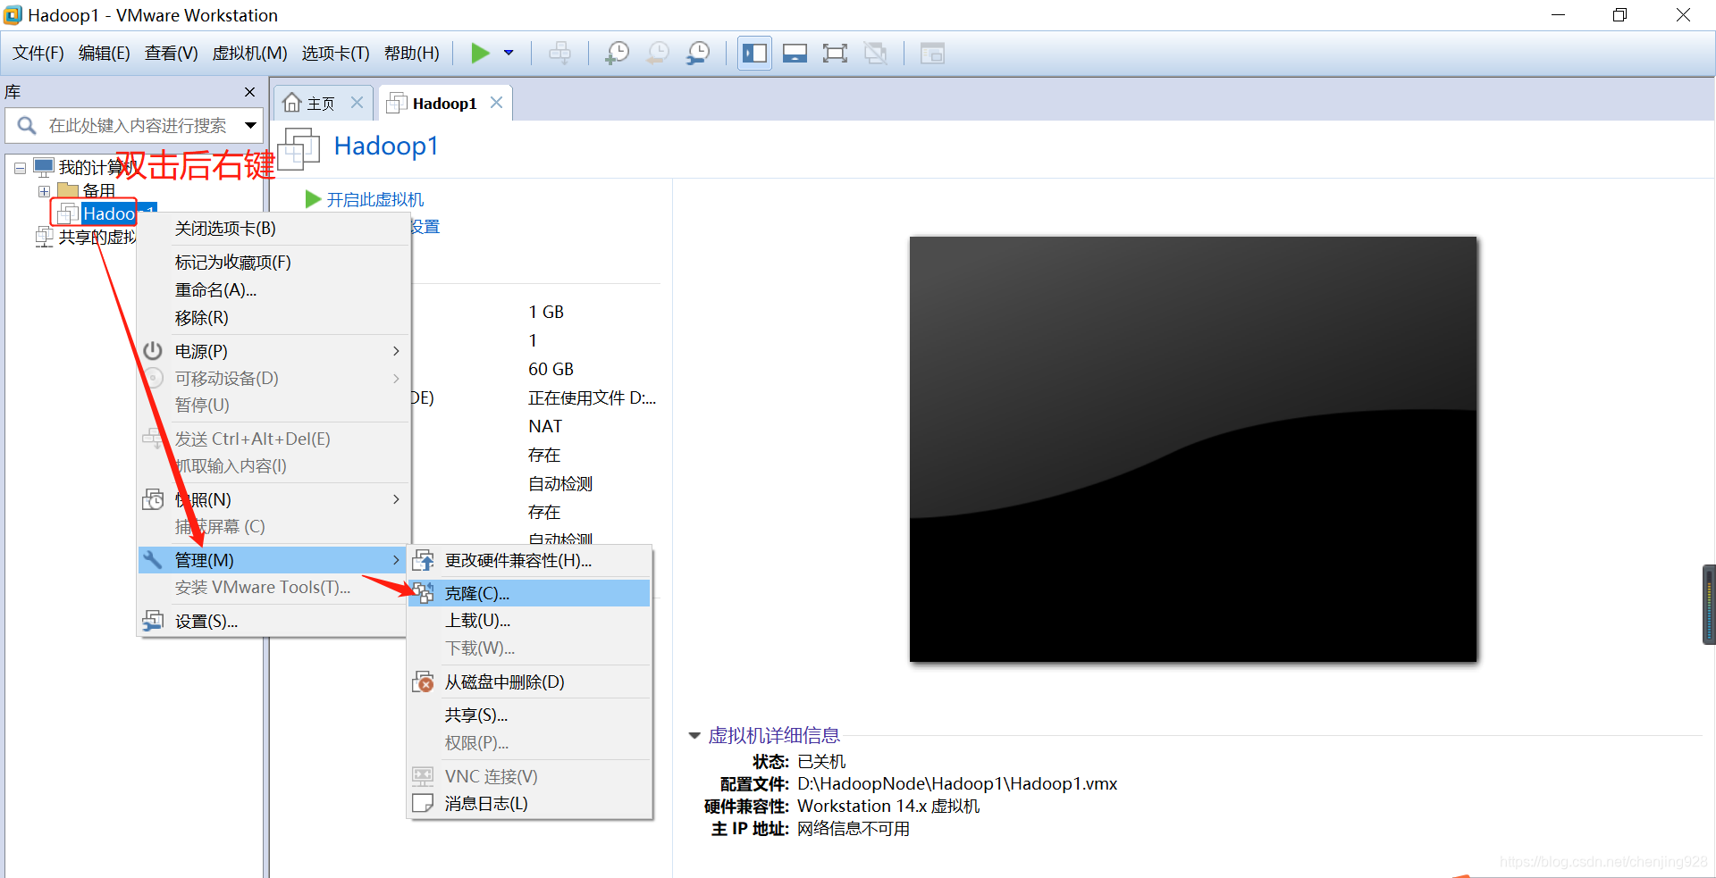The image size is (1716, 878).
Task: Choose 克隆(C)... submenu entry
Action: click(x=530, y=593)
